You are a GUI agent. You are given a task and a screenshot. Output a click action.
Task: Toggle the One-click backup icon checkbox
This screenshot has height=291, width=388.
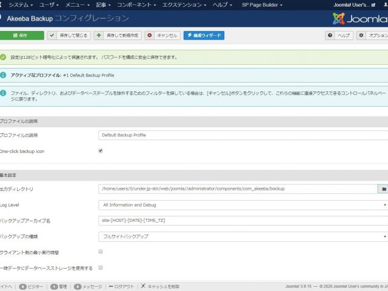101,151
